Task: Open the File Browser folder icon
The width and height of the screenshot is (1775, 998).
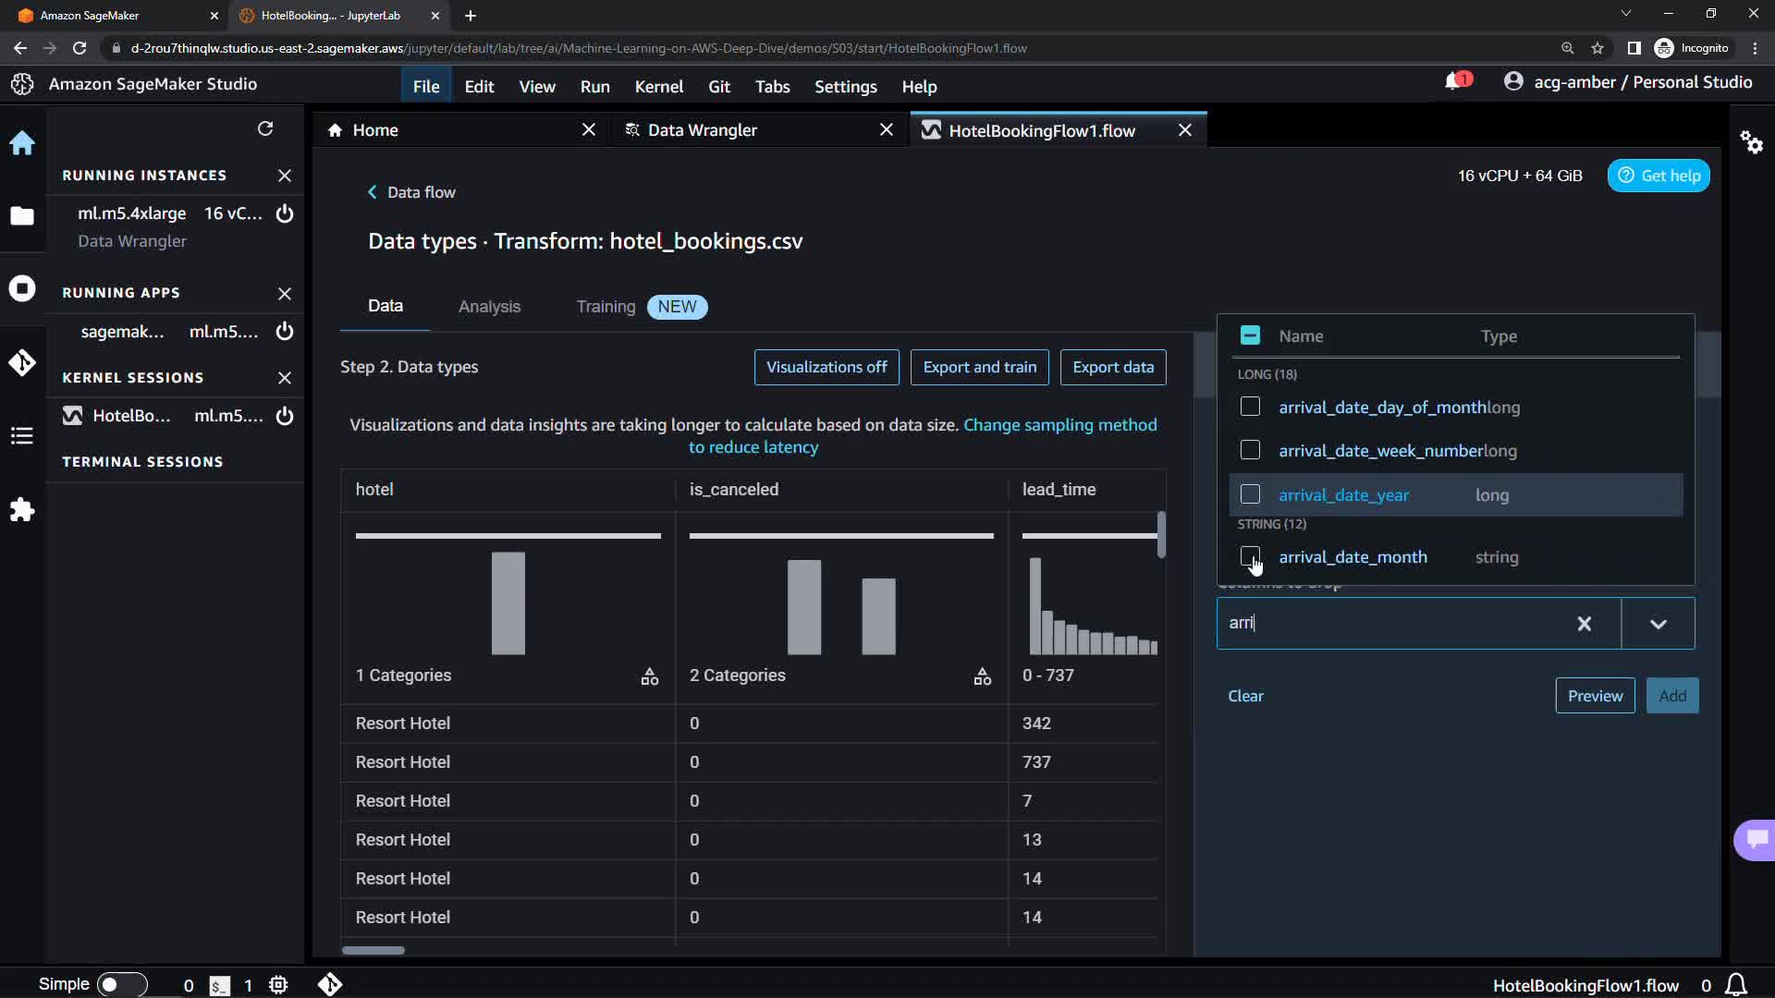Action: click(x=22, y=216)
